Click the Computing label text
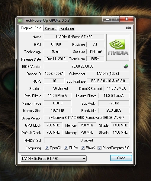This screenshot has width=151, height=181. 33,148
